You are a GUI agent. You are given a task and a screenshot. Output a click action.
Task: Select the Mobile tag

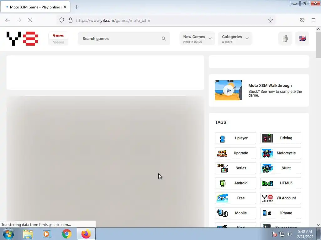[235, 213]
